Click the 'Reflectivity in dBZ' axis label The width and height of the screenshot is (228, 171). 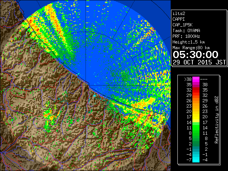coord(217,120)
